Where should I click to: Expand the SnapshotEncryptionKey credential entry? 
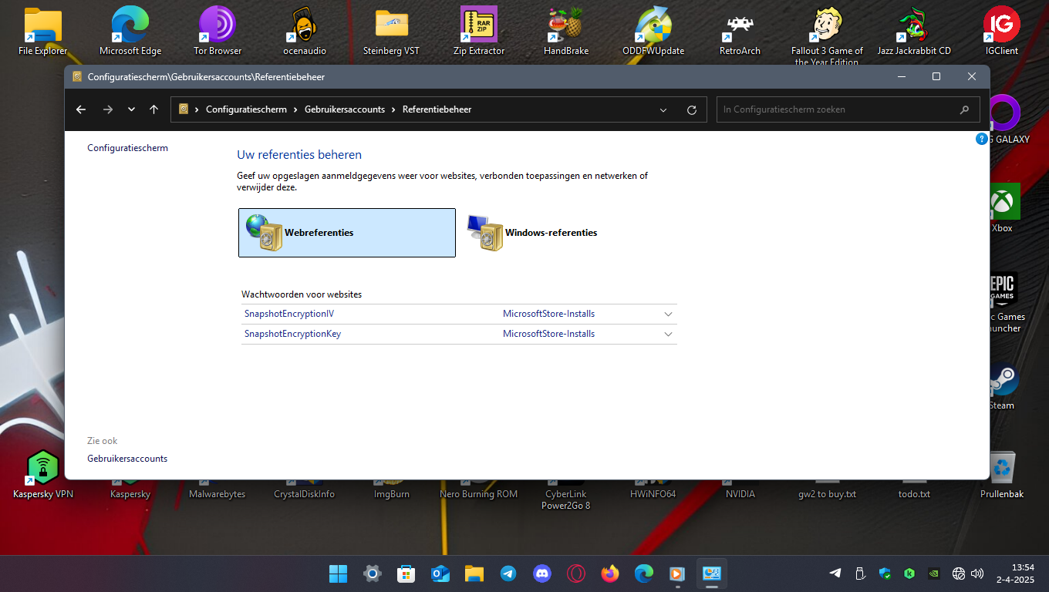pos(668,335)
